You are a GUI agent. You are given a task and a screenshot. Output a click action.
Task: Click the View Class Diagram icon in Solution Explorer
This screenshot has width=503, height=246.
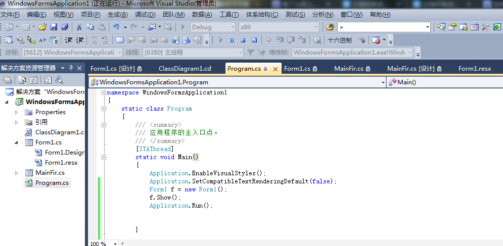[59, 80]
